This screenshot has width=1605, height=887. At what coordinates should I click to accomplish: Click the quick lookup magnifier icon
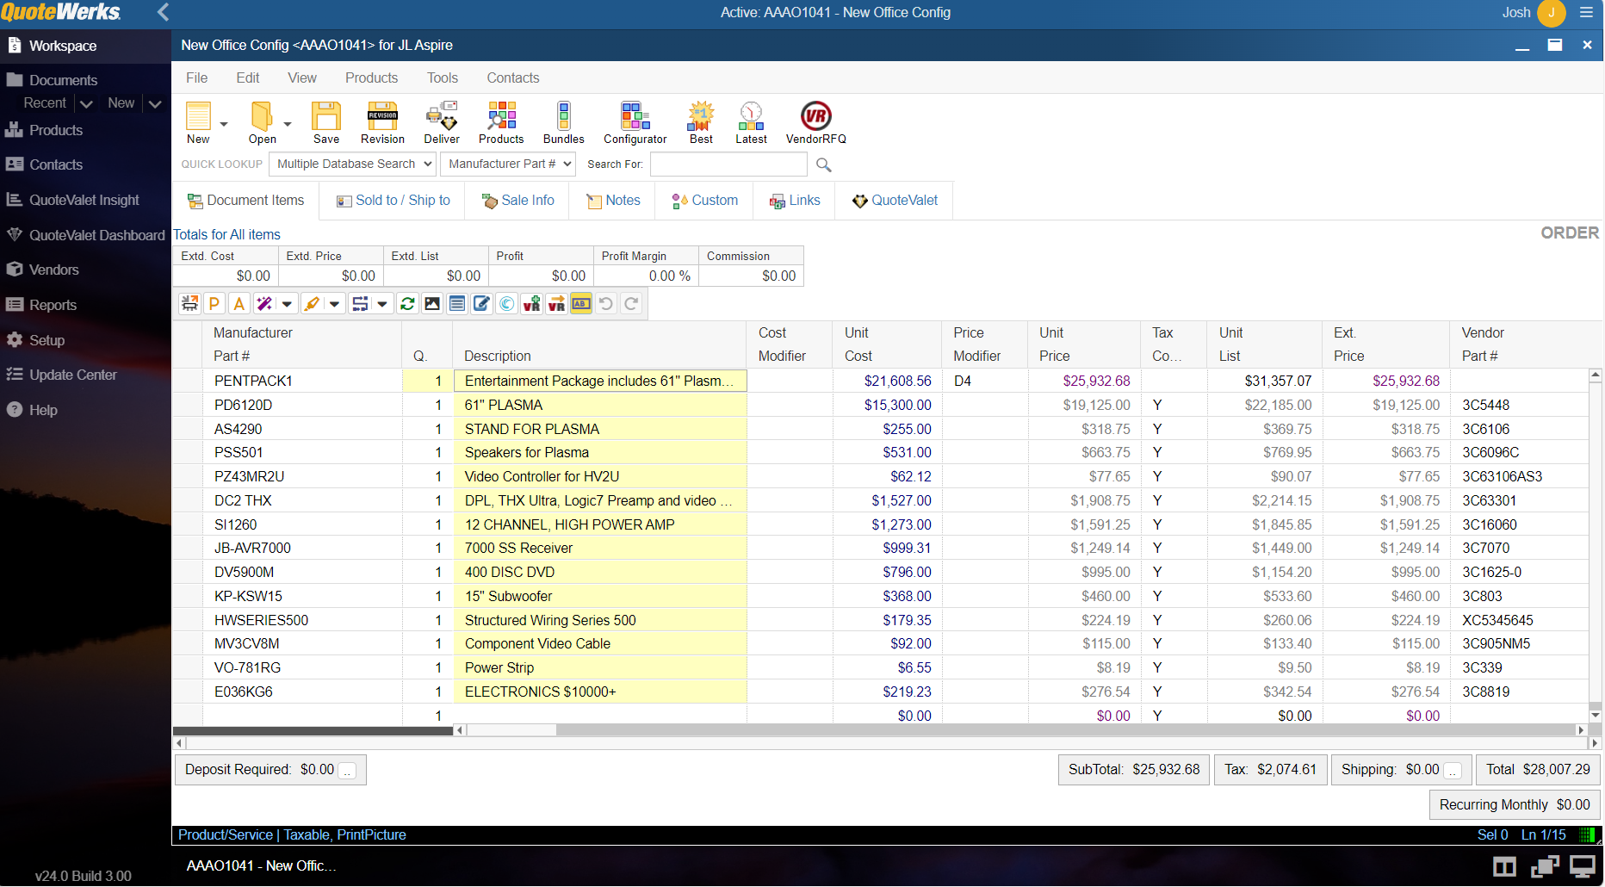click(823, 164)
